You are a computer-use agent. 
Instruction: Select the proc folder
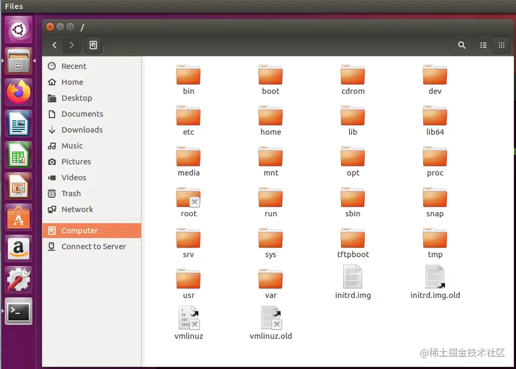[x=435, y=162]
